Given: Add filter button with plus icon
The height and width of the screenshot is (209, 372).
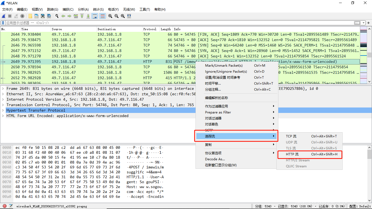Looking at the screenshot, I should (369, 23).
